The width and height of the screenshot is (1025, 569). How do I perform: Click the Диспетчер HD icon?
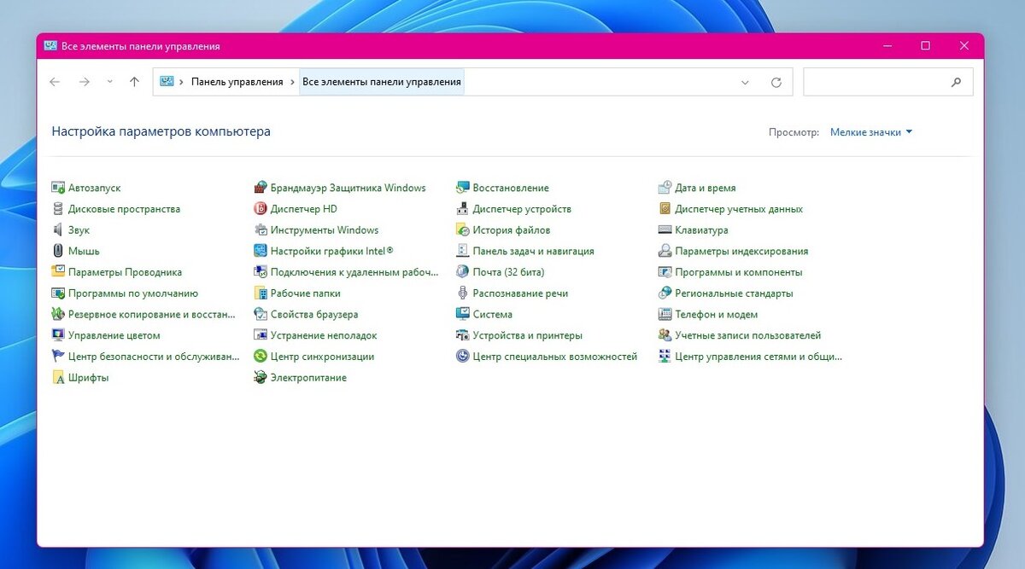click(261, 209)
